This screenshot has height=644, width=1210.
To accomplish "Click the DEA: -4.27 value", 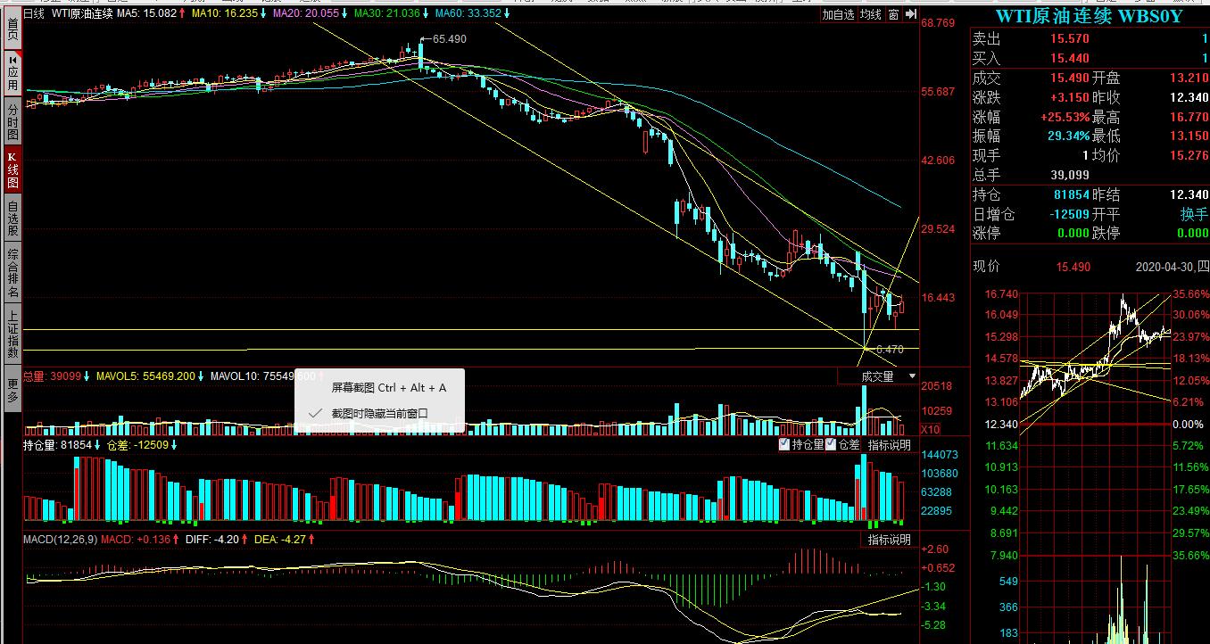I will pyautogui.click(x=279, y=540).
